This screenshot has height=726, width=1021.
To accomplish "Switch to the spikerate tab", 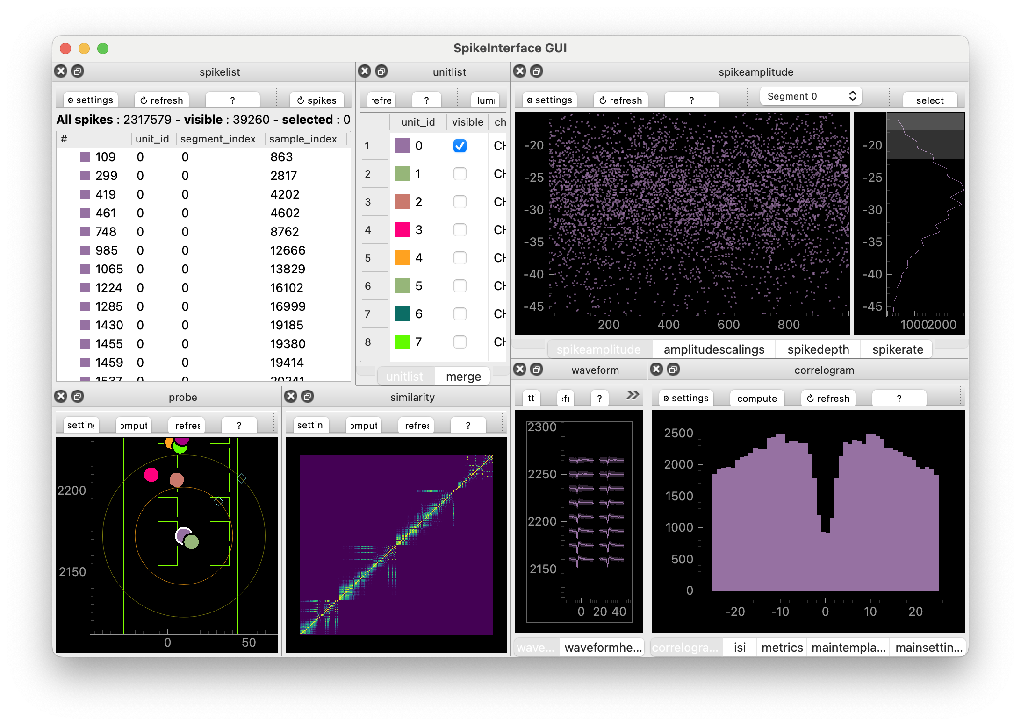I will (x=898, y=349).
